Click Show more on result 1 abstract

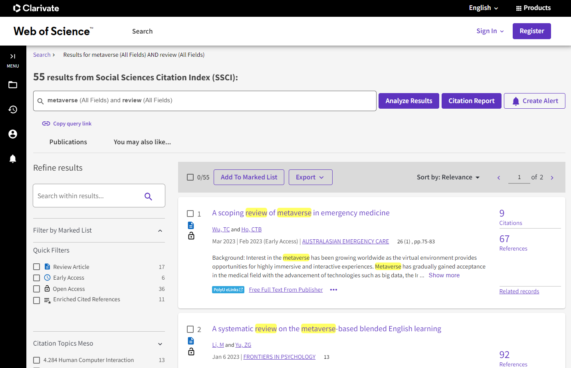(444, 275)
